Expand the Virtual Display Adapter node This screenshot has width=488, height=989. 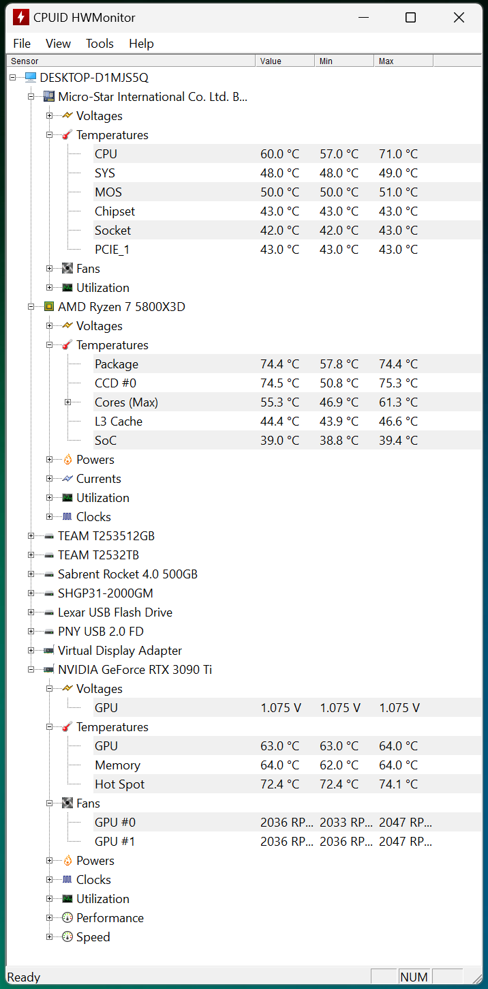31,651
